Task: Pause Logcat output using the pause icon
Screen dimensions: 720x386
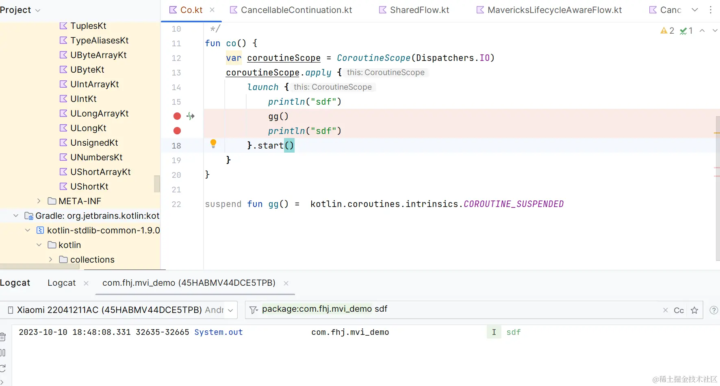Action: tap(3, 353)
